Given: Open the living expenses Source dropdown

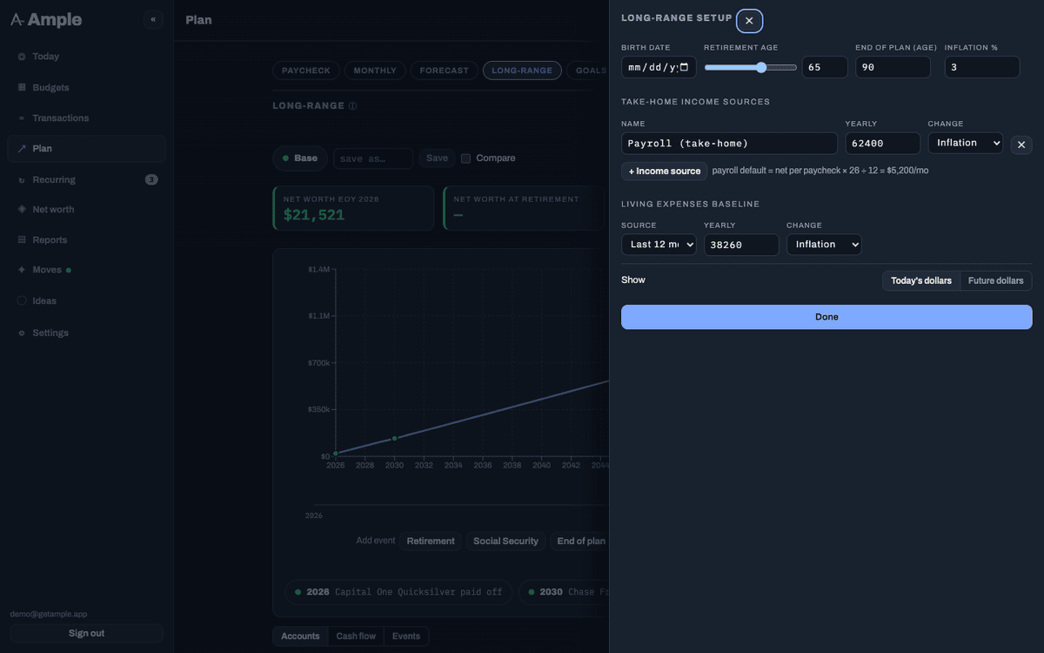Looking at the screenshot, I should click(659, 245).
